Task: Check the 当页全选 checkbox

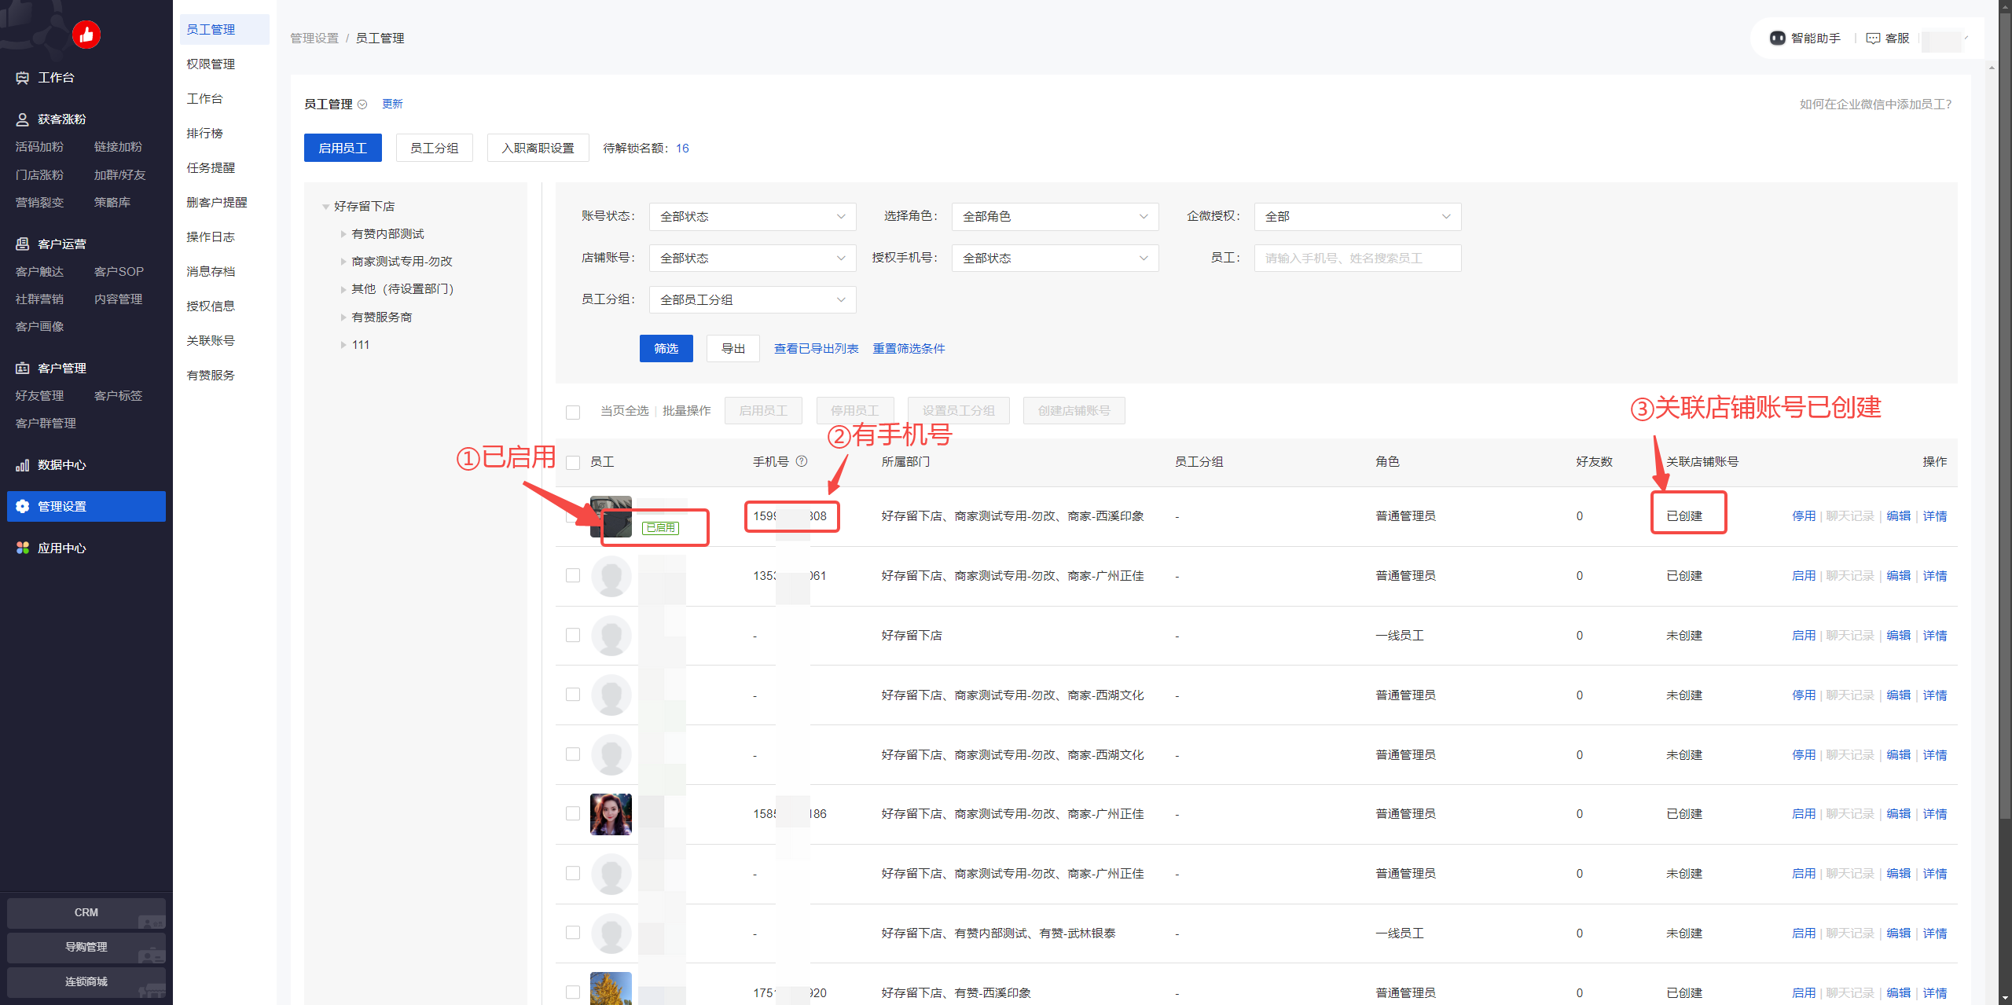Action: 573,412
